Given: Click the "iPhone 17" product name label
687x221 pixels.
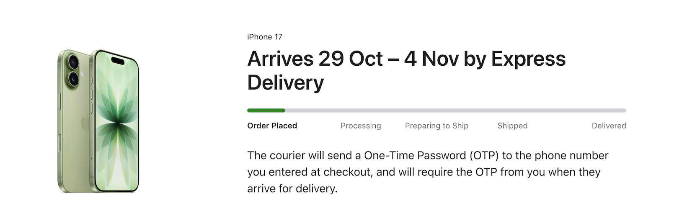Looking at the screenshot, I should tap(265, 37).
